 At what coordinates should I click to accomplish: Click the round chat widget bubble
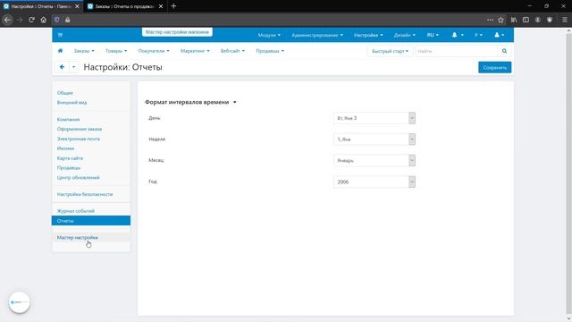pos(19,302)
